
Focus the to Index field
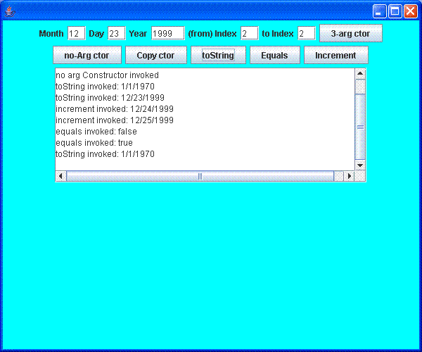(306, 34)
